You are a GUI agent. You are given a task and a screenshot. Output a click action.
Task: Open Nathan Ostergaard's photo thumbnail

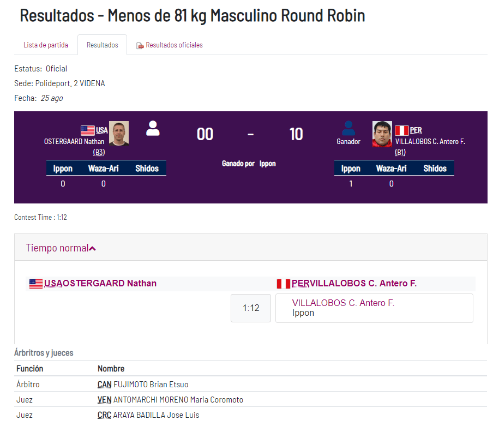[119, 133]
